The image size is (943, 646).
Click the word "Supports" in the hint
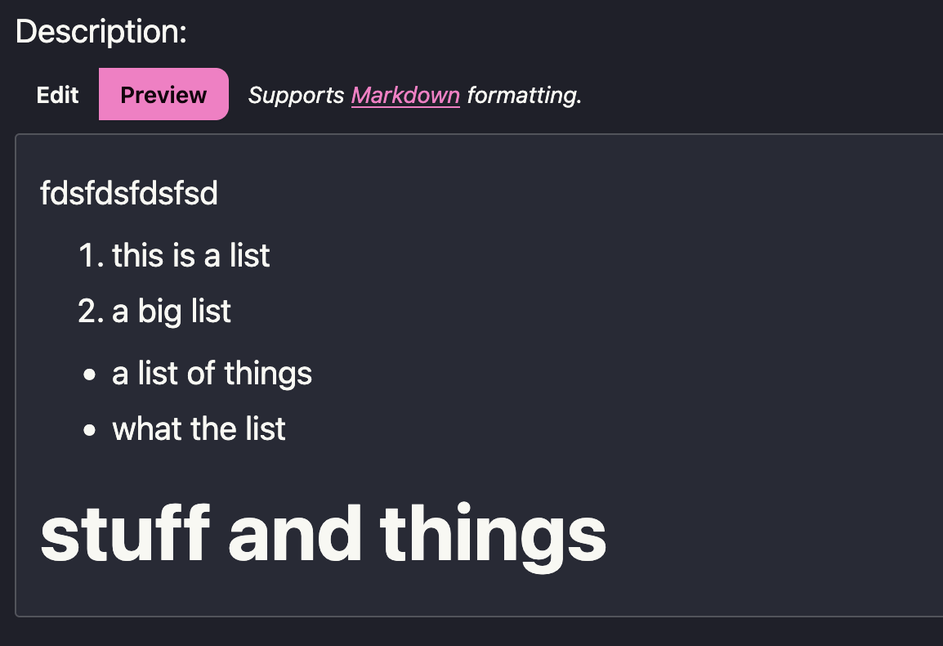(296, 95)
